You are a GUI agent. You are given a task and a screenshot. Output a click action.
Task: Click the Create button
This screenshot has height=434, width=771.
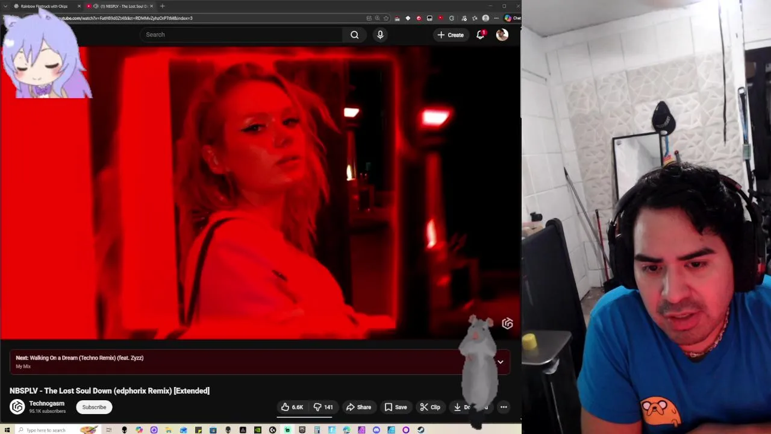451,34
